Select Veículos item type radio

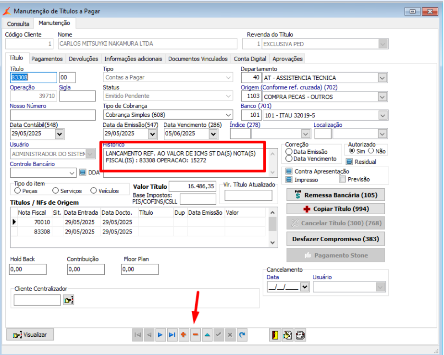93,191
